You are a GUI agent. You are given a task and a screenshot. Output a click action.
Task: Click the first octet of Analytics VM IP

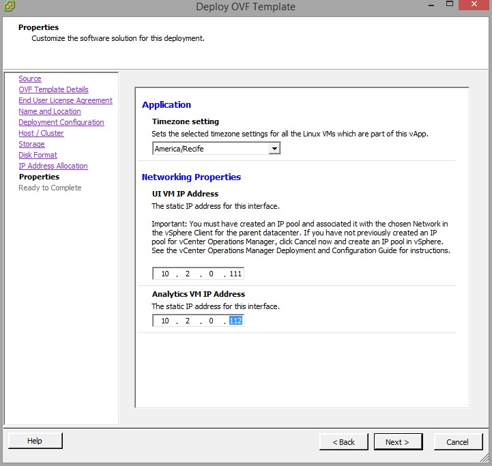coord(165,321)
